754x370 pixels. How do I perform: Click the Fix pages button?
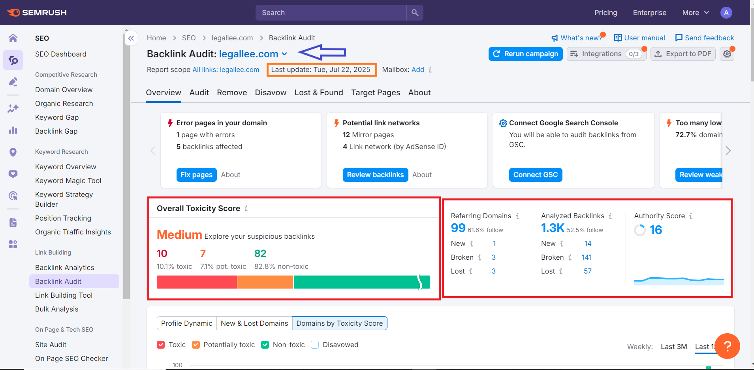click(196, 175)
